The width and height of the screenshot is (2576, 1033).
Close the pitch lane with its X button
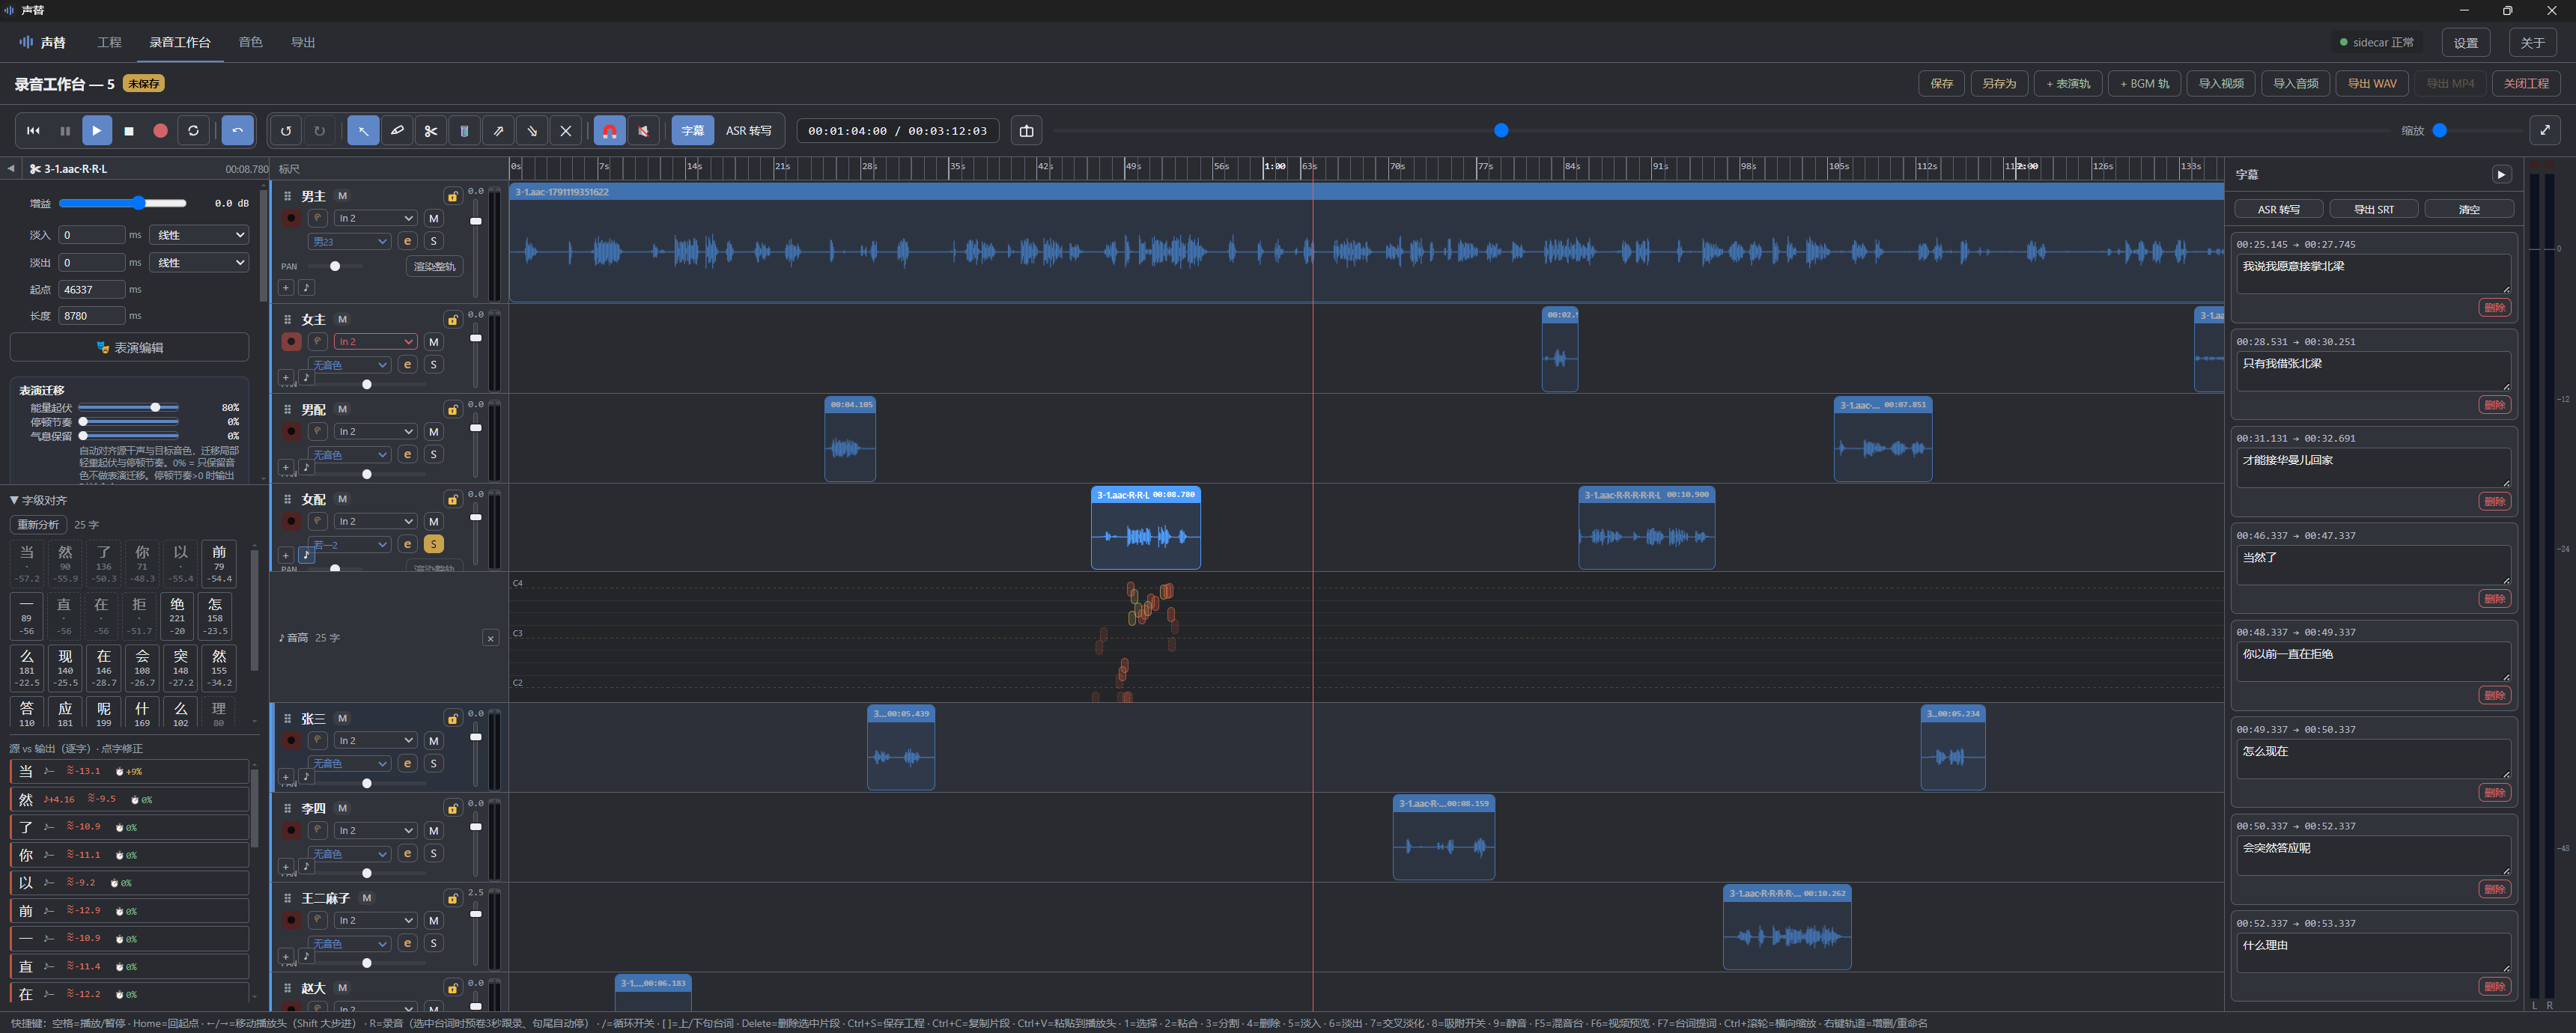coord(491,638)
